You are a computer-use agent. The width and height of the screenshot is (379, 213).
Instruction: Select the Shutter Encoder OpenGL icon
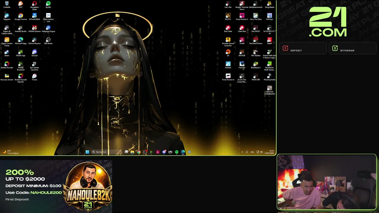[21, 78]
